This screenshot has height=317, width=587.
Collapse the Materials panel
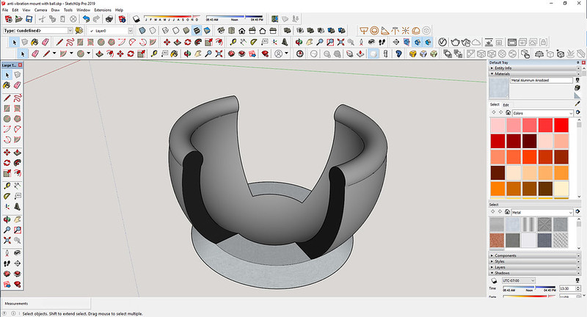(x=535, y=73)
